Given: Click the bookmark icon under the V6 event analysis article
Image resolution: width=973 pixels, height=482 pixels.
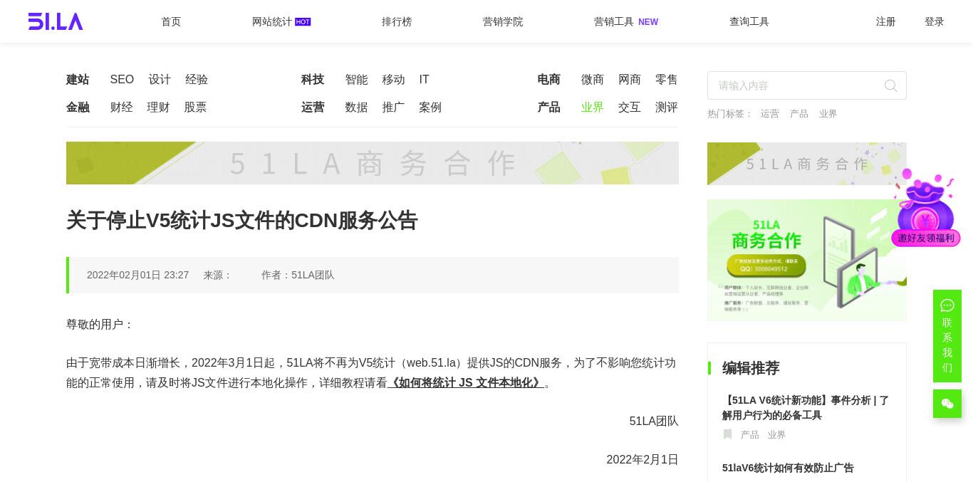Looking at the screenshot, I should [x=727, y=434].
